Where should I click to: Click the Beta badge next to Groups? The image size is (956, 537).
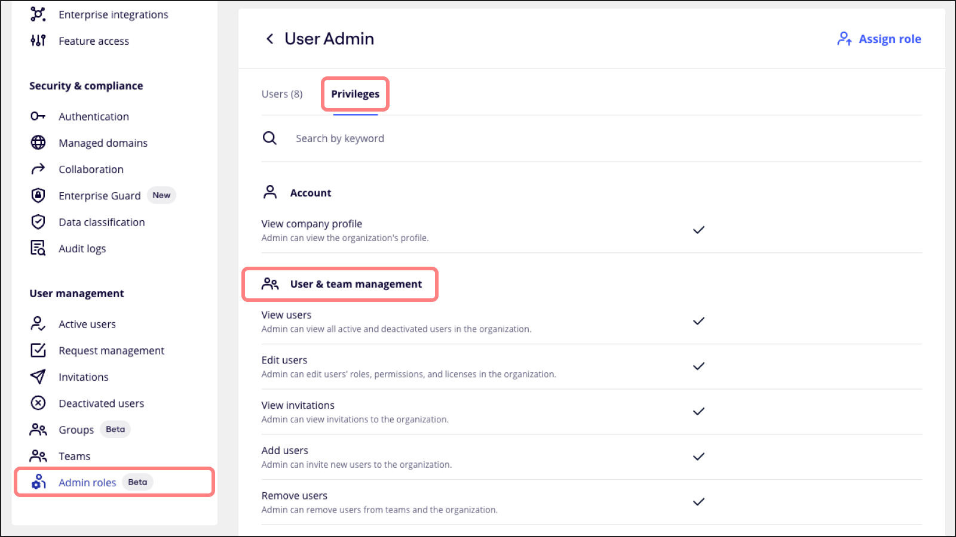click(x=115, y=429)
